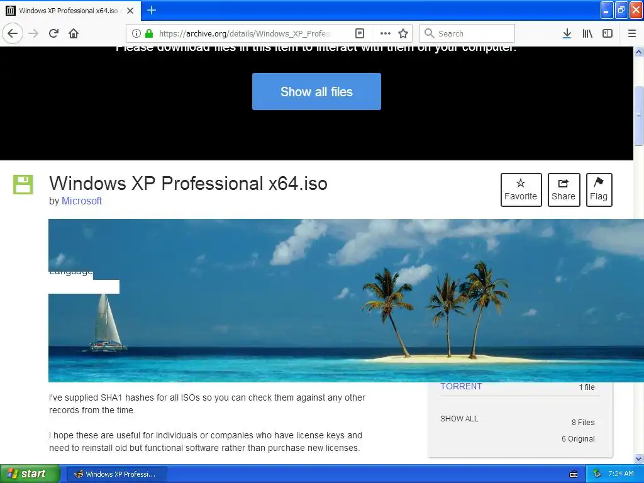Click inside the address bar URL
Viewport: 644px width, 483px height.
245,33
